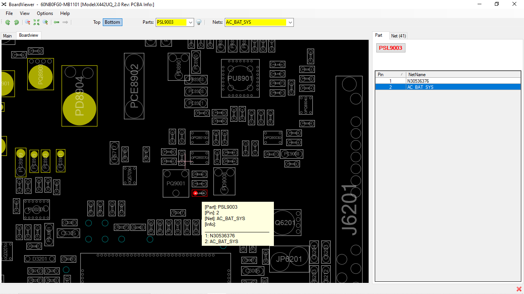
Task: Toggle the Bottom side view button
Action: click(112, 22)
